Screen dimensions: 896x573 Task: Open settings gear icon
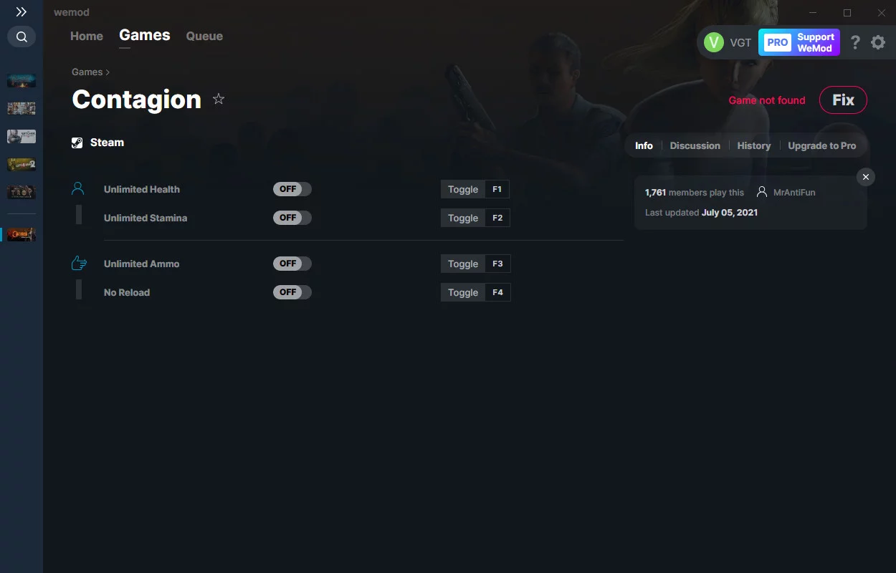[x=878, y=42]
